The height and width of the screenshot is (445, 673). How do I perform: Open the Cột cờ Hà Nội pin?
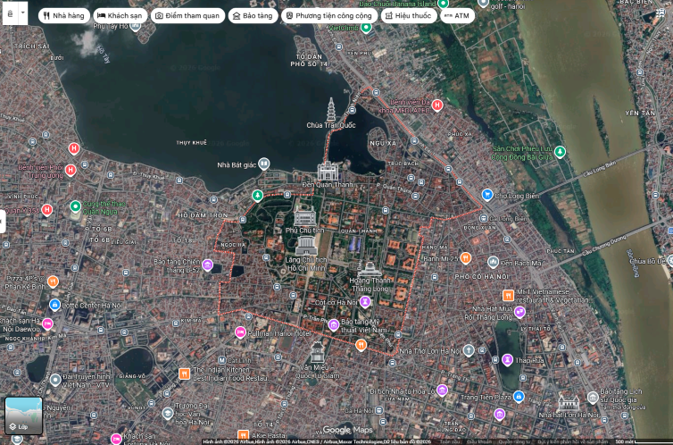pyautogui.click(x=365, y=301)
